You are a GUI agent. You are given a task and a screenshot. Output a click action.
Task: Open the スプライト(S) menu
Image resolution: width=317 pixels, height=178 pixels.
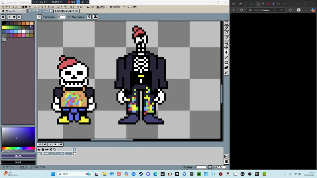pyautogui.click(x=44, y=7)
